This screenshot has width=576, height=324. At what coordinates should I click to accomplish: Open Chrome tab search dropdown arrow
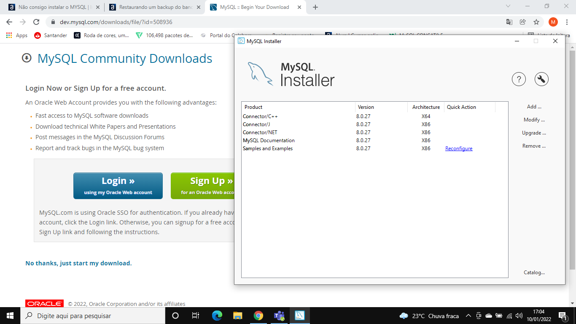[508, 6]
